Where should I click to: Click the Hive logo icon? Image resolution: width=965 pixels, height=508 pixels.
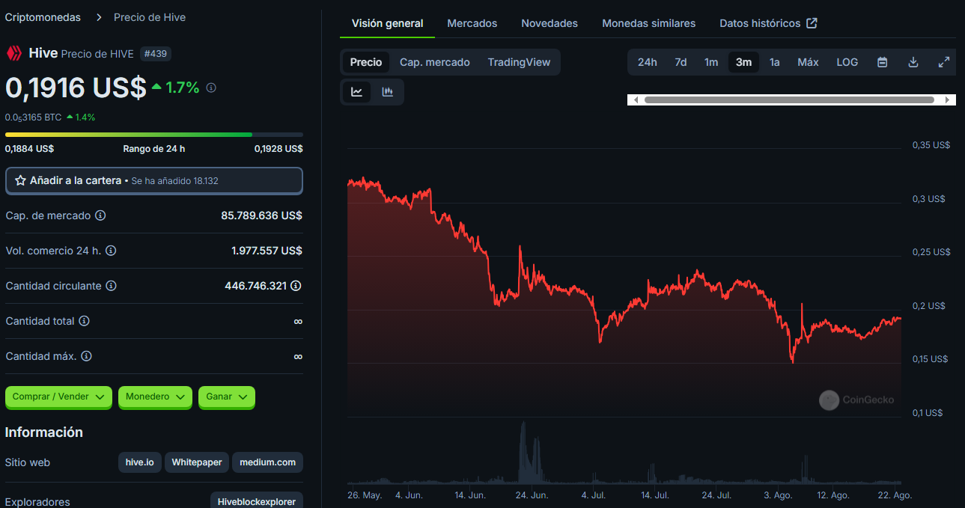(x=13, y=53)
